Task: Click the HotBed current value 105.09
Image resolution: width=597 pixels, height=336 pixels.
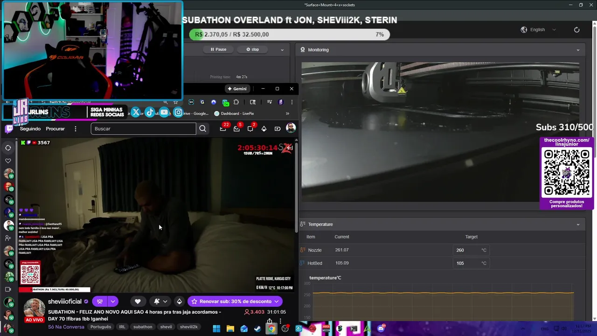Action: [342, 263]
